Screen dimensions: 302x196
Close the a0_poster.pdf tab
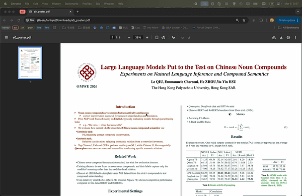(70, 12)
